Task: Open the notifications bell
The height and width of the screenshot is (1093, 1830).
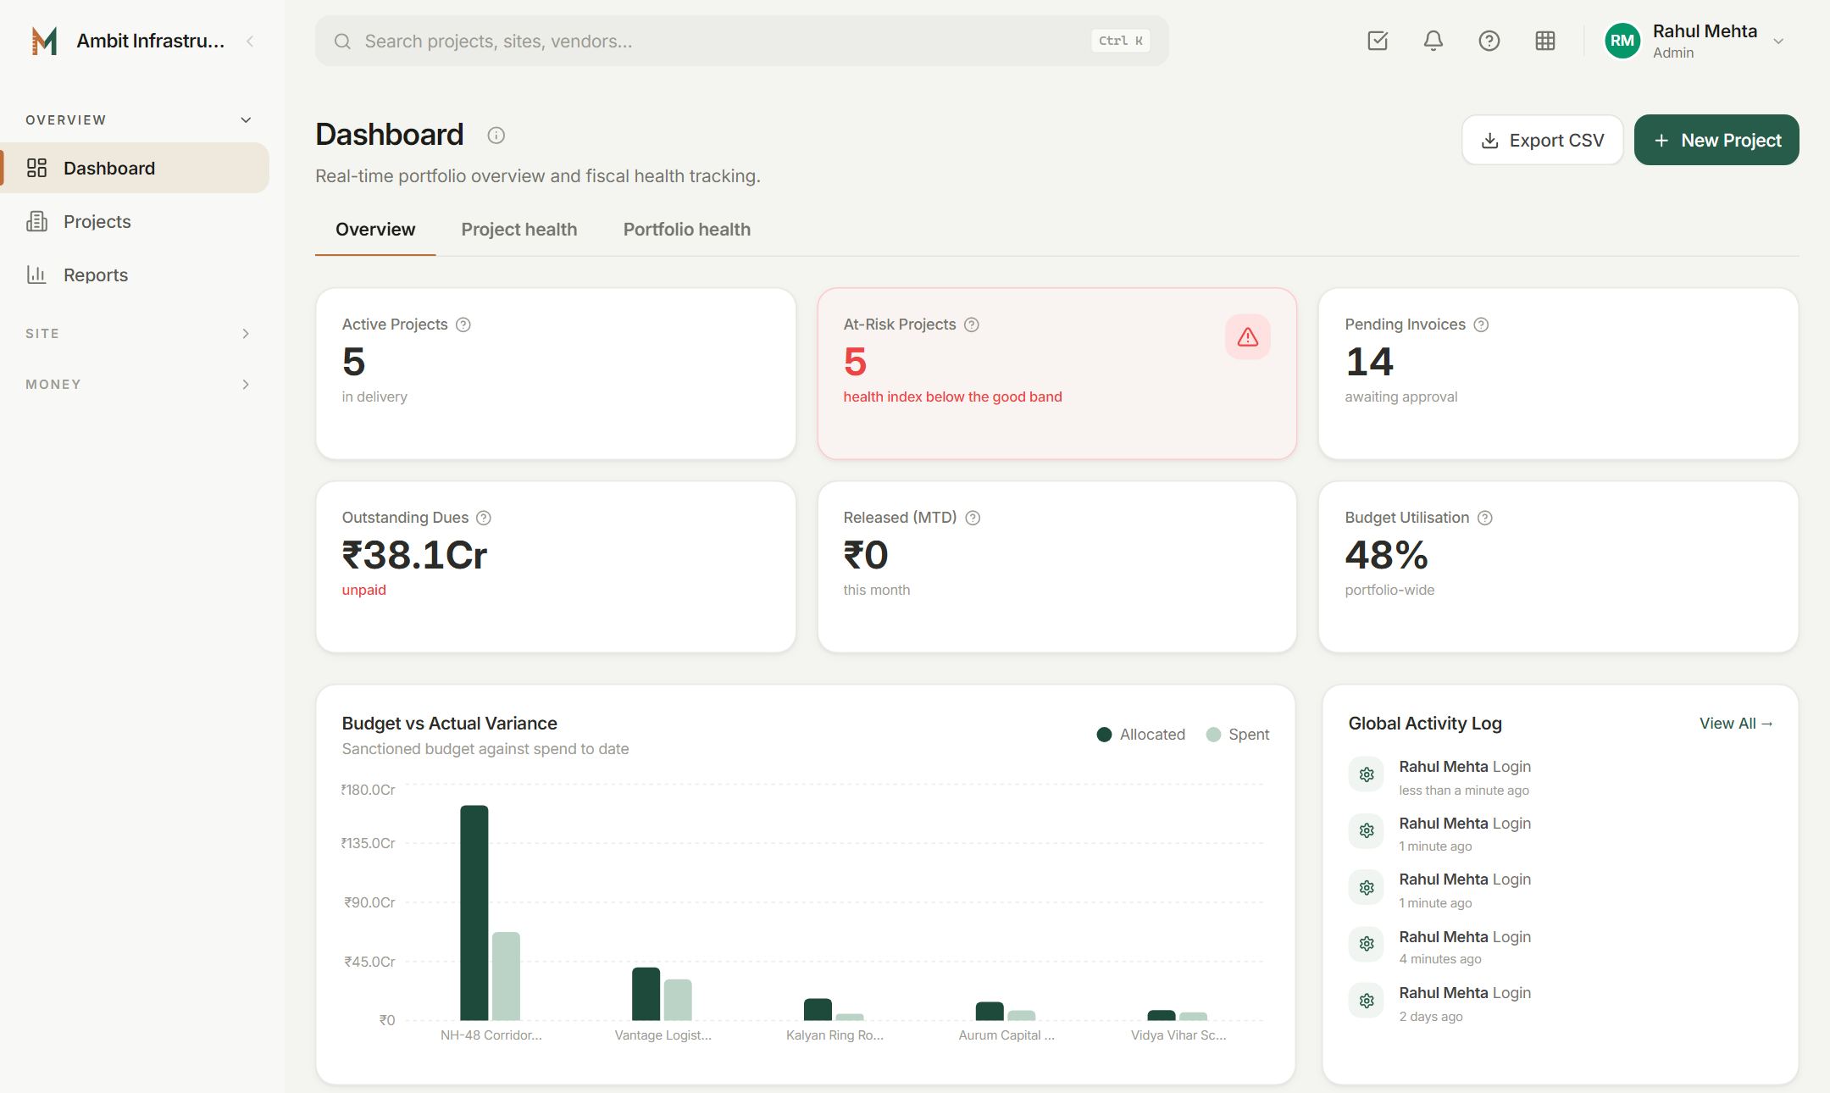Action: (1433, 41)
